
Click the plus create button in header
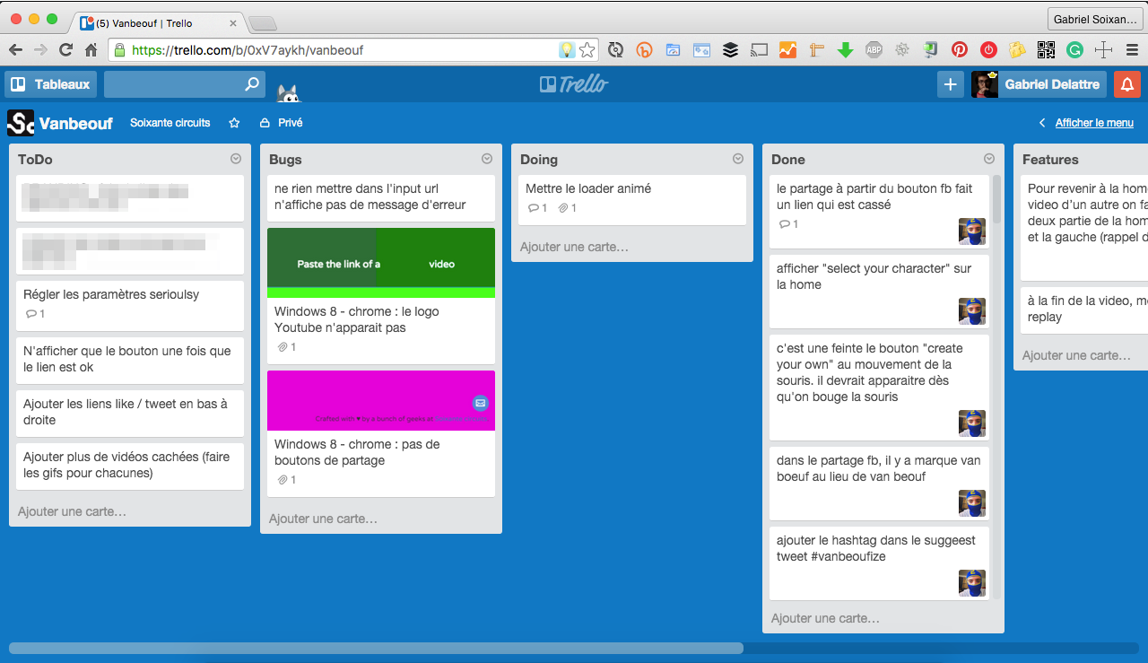950,84
